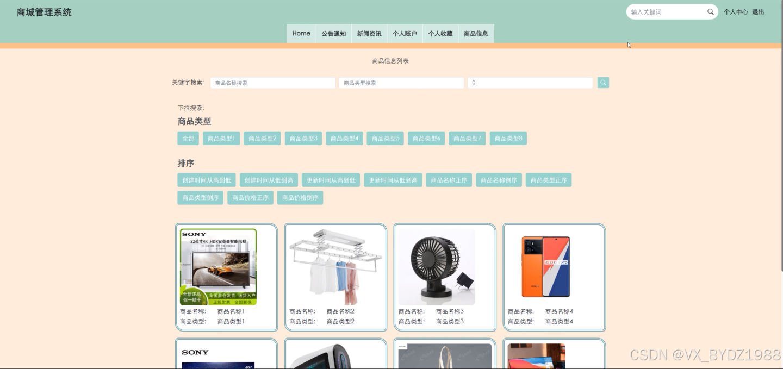Open the Home menu item

[x=301, y=34]
